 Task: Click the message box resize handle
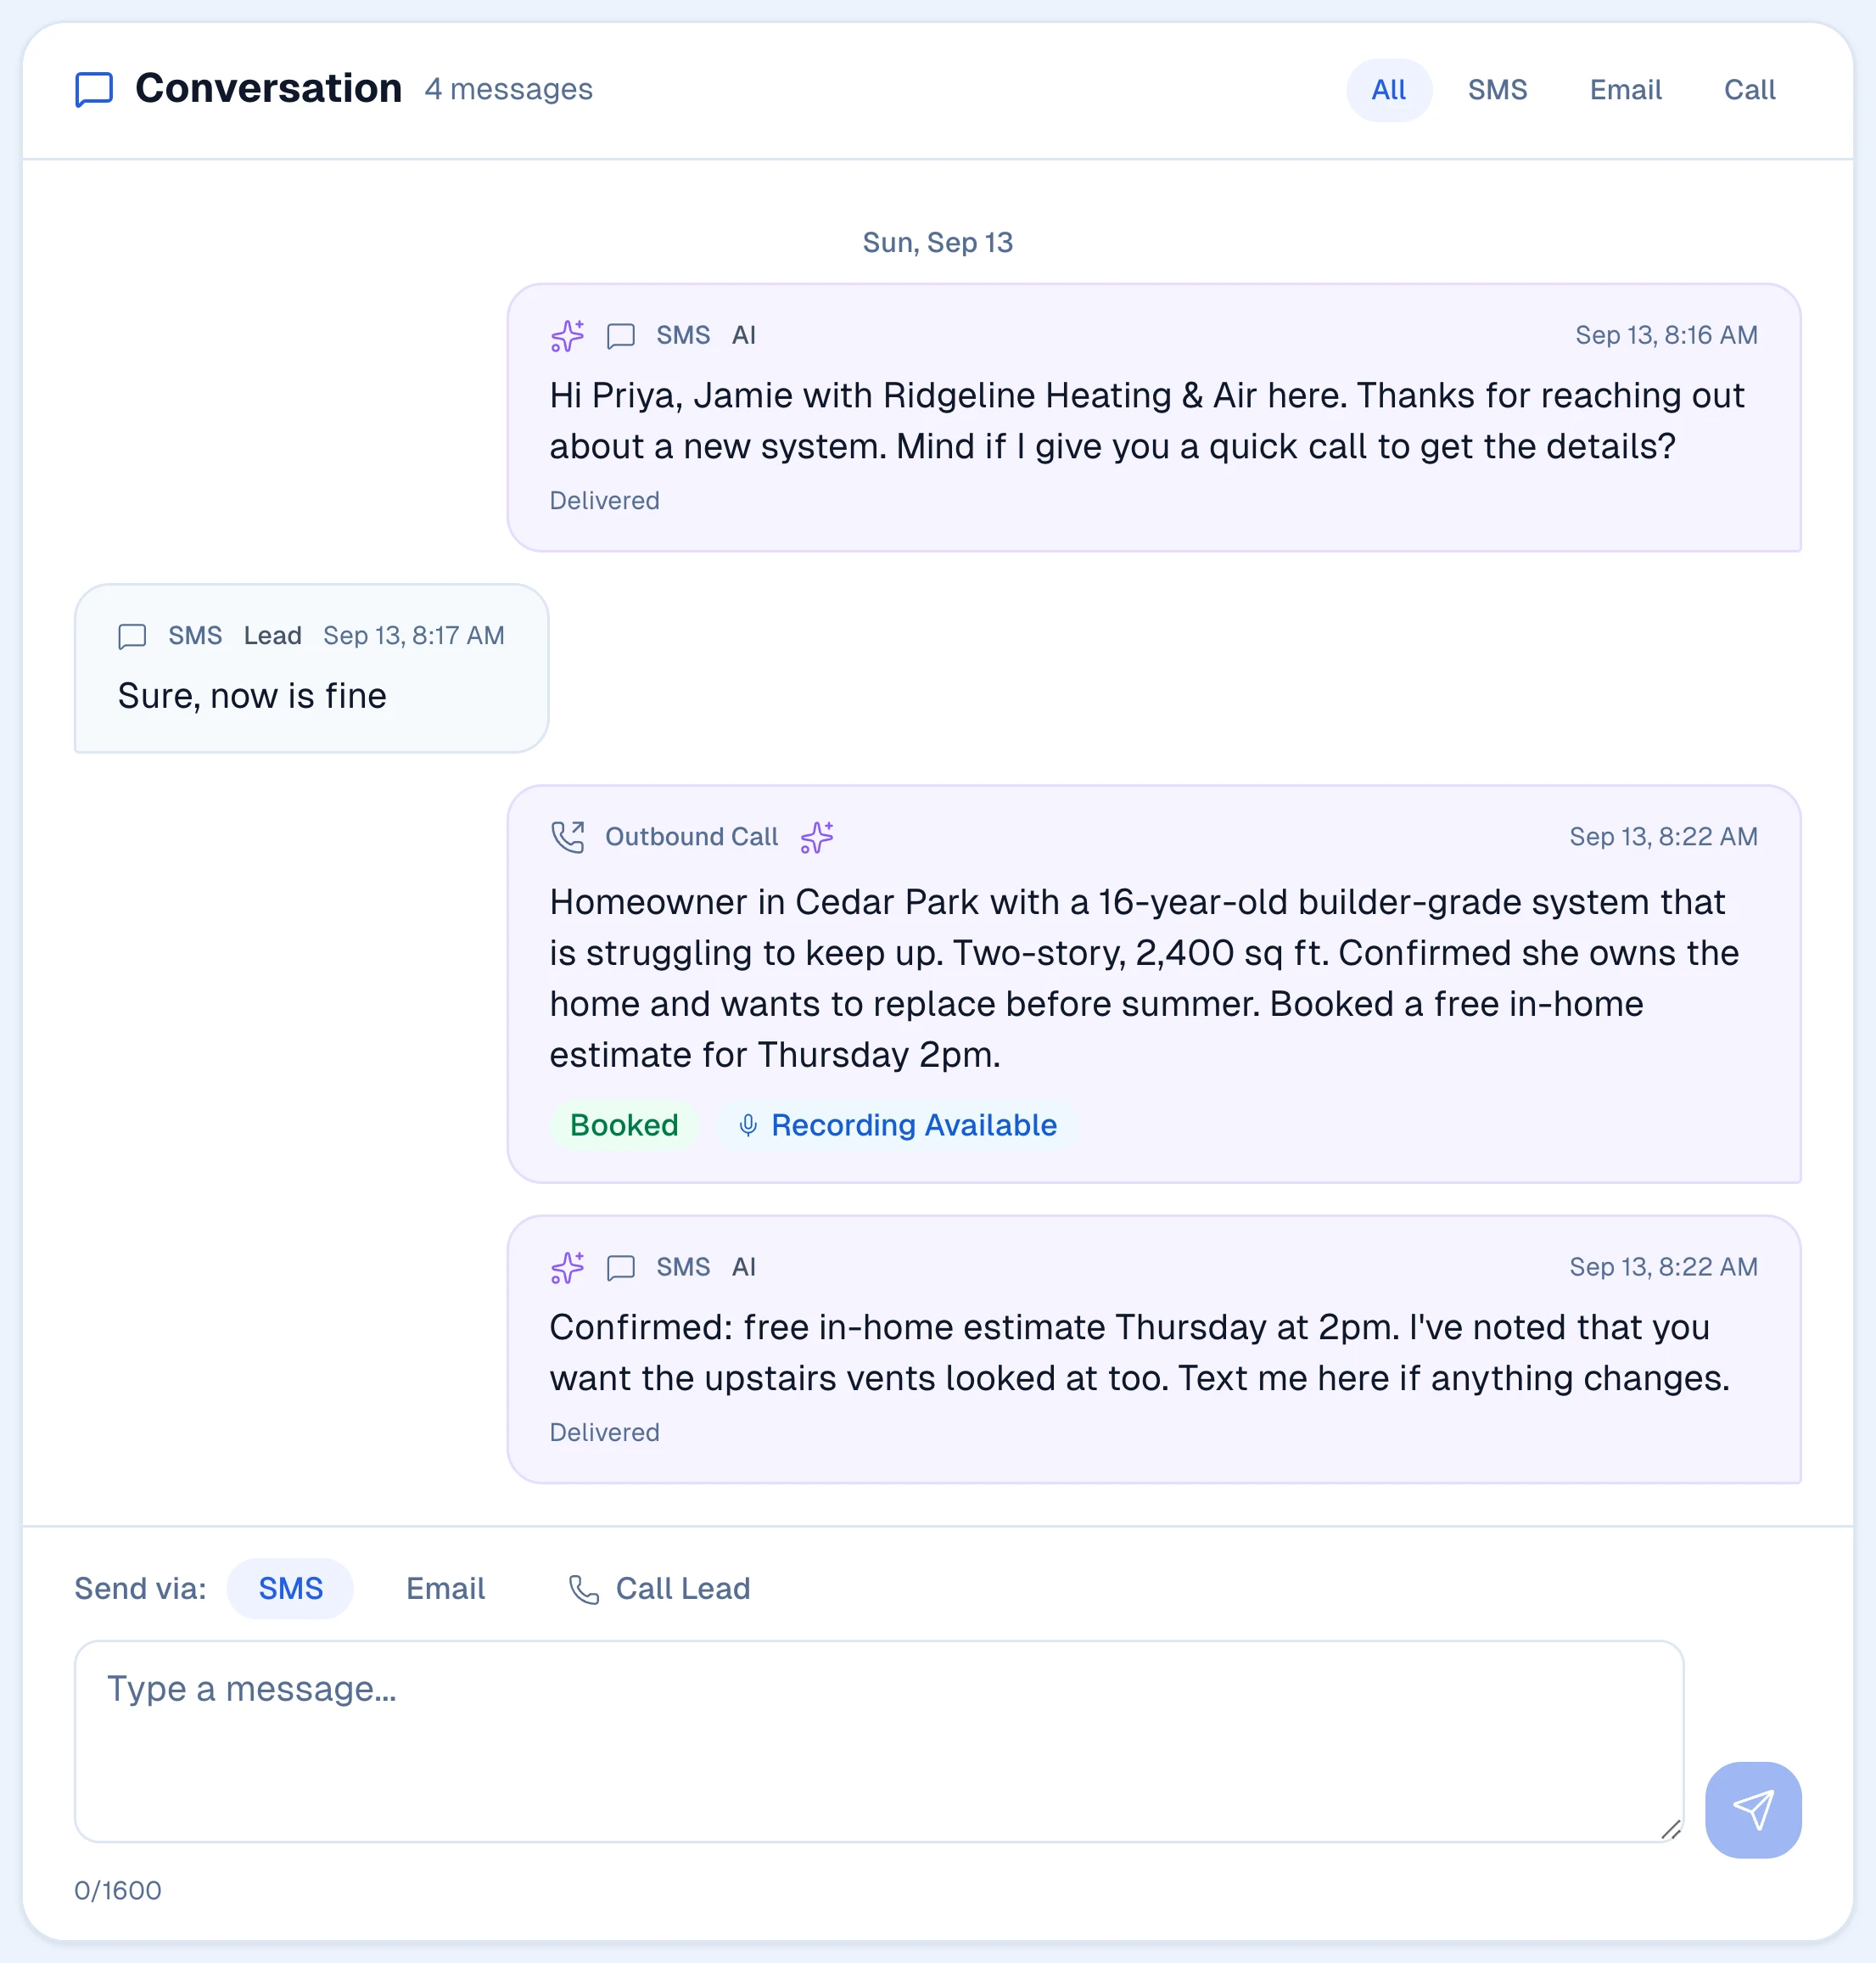(1670, 1829)
